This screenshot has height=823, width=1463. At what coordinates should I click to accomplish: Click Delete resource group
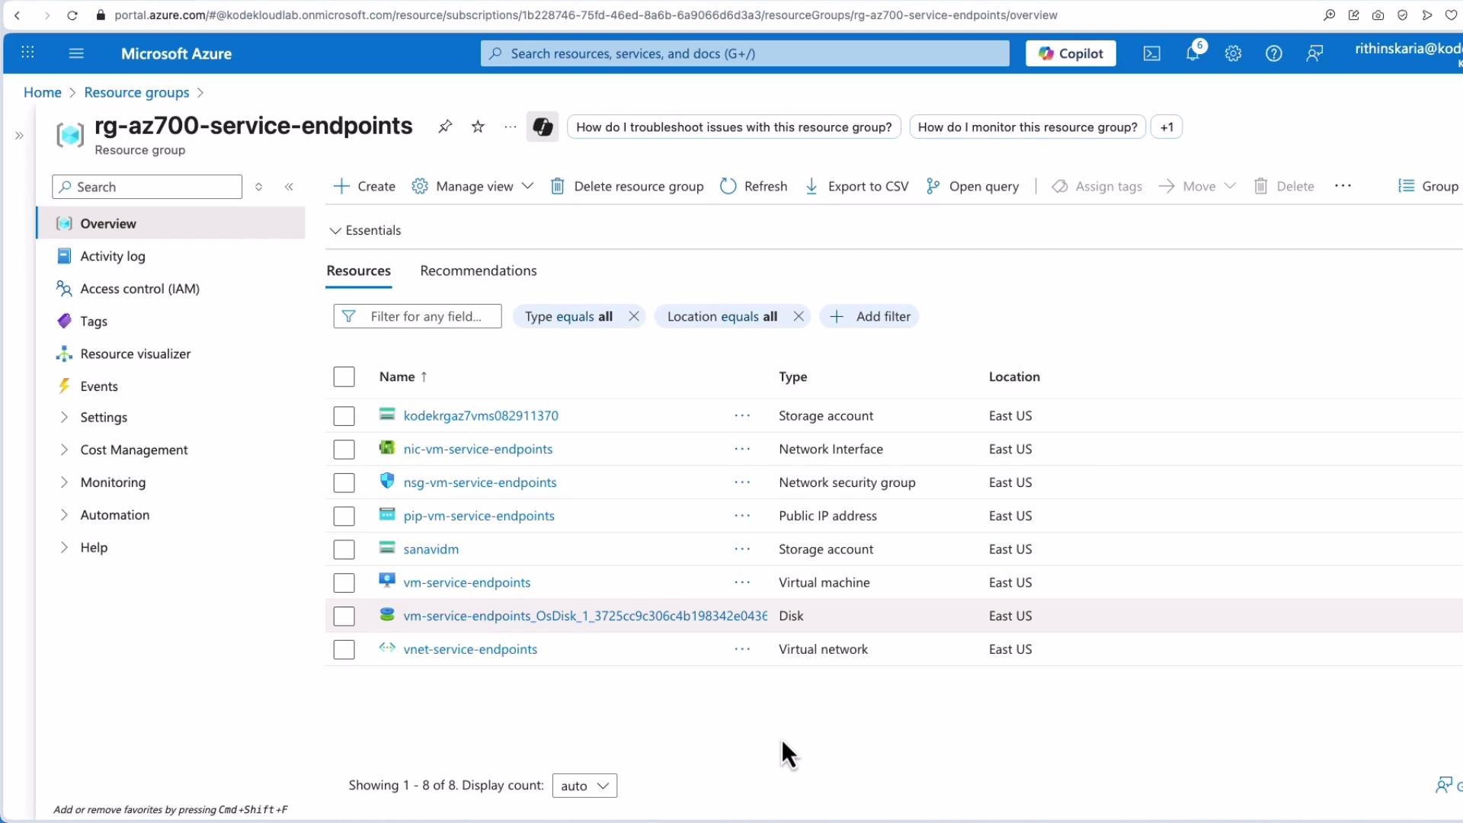[x=627, y=186]
